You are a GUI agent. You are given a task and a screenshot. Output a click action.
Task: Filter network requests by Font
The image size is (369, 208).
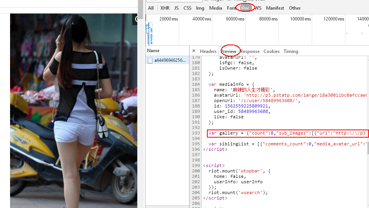point(232,8)
